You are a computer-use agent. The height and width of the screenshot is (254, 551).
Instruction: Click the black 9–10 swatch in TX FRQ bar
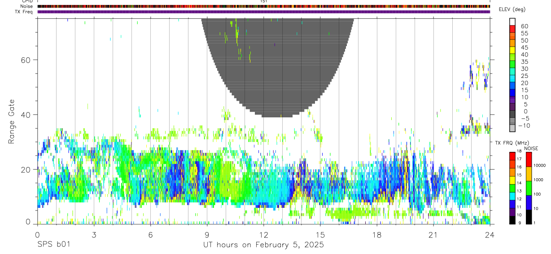512,220
